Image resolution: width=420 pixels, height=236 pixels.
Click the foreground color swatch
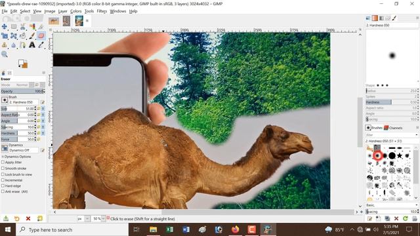[x=21, y=62]
